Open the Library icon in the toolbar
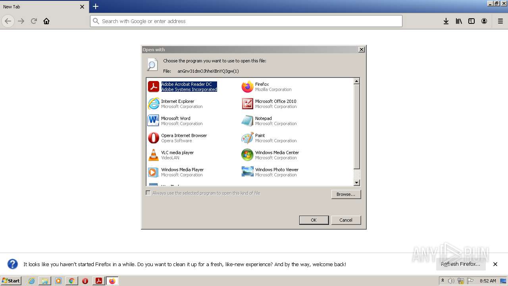This screenshot has height=286, width=508. click(x=459, y=21)
